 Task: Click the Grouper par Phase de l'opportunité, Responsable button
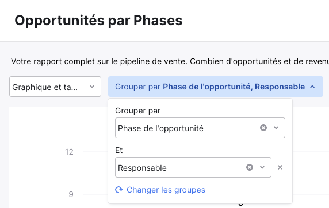216,87
